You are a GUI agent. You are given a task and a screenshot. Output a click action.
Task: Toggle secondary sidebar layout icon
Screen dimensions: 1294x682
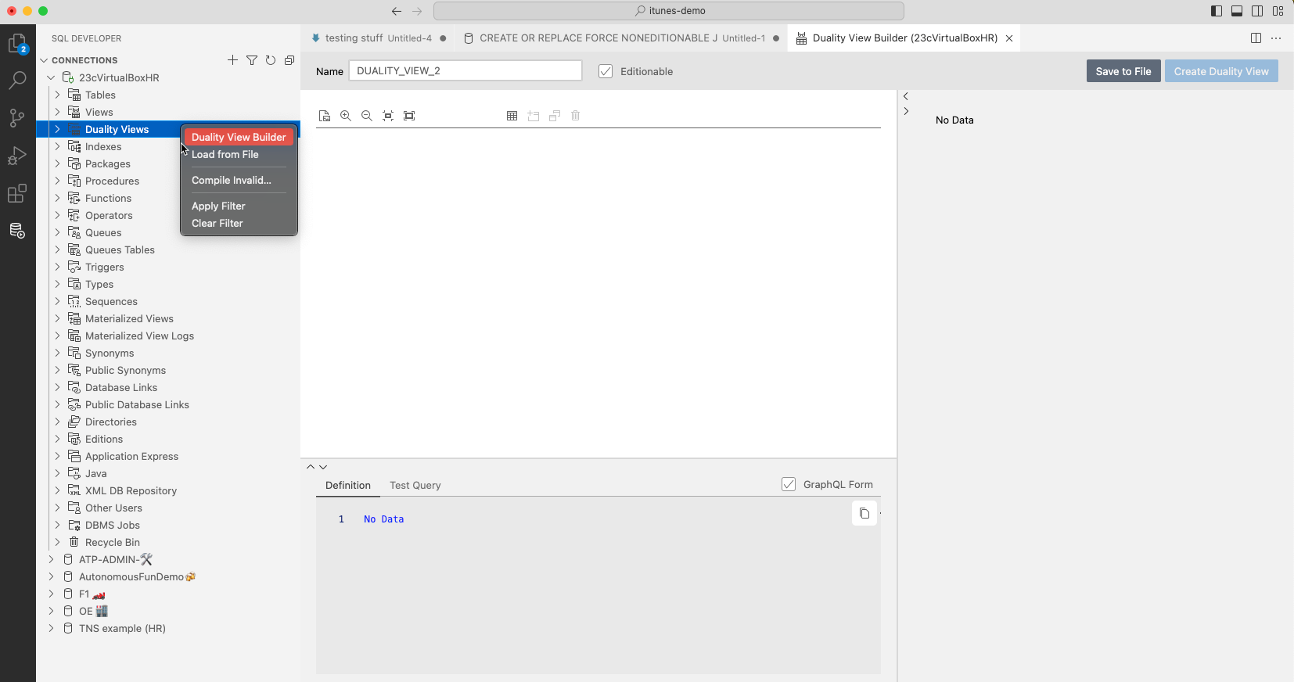point(1257,11)
